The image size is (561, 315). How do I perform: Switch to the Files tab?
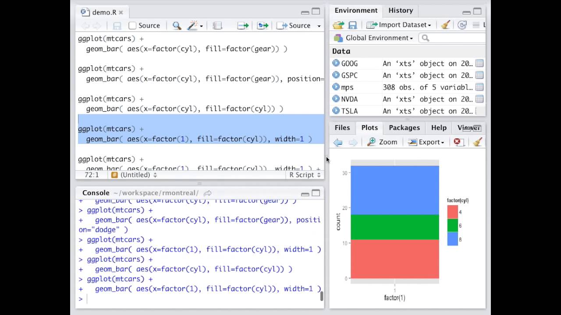pyautogui.click(x=342, y=128)
